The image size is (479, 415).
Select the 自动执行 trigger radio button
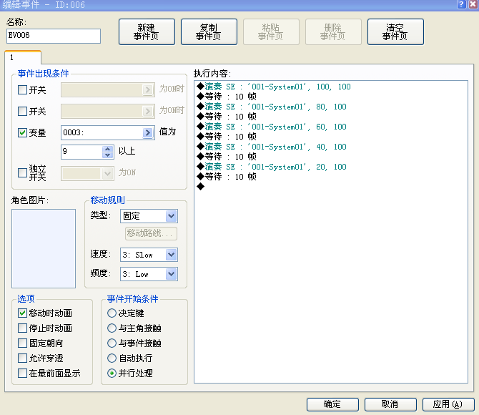point(112,358)
